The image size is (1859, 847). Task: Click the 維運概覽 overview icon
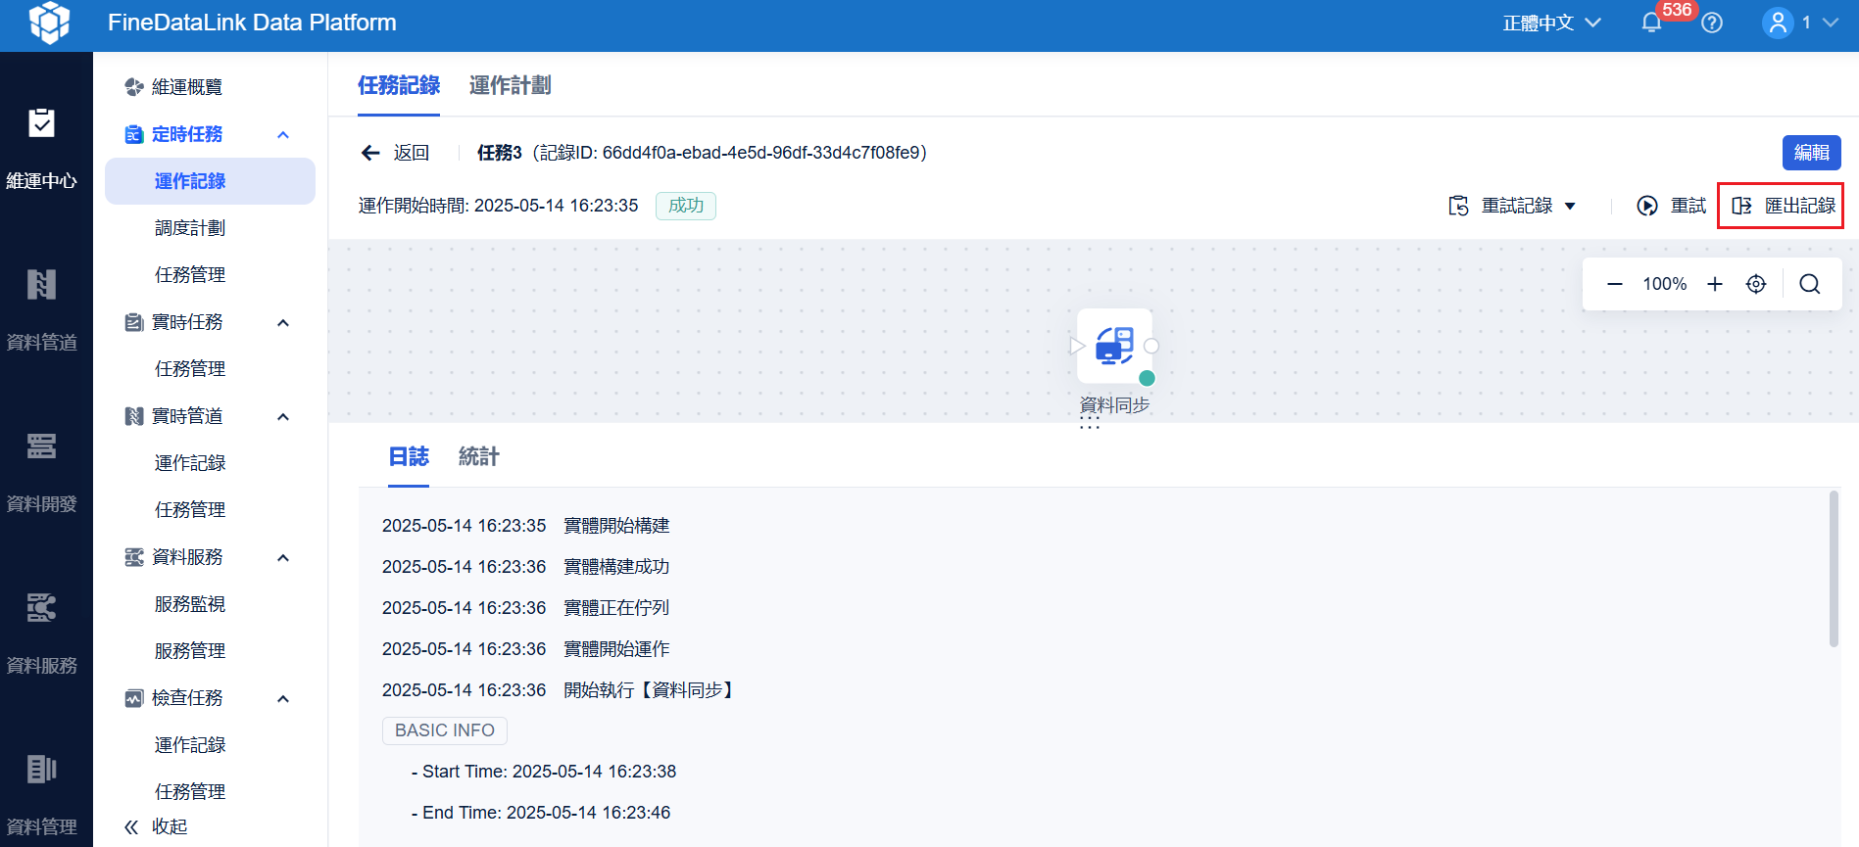pyautogui.click(x=134, y=87)
